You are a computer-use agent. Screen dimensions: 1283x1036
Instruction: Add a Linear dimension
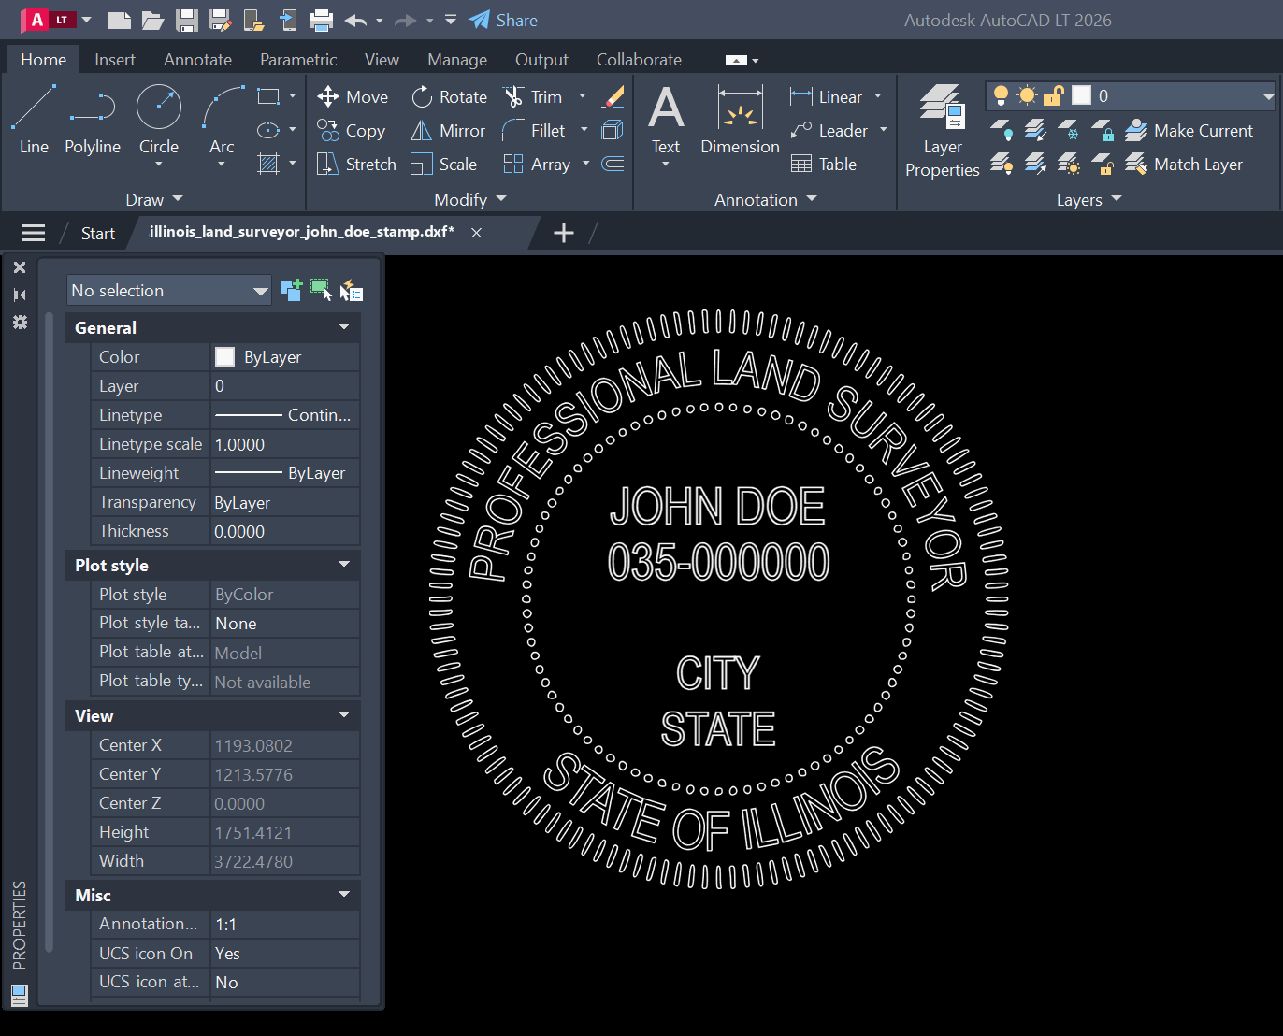[x=827, y=96]
